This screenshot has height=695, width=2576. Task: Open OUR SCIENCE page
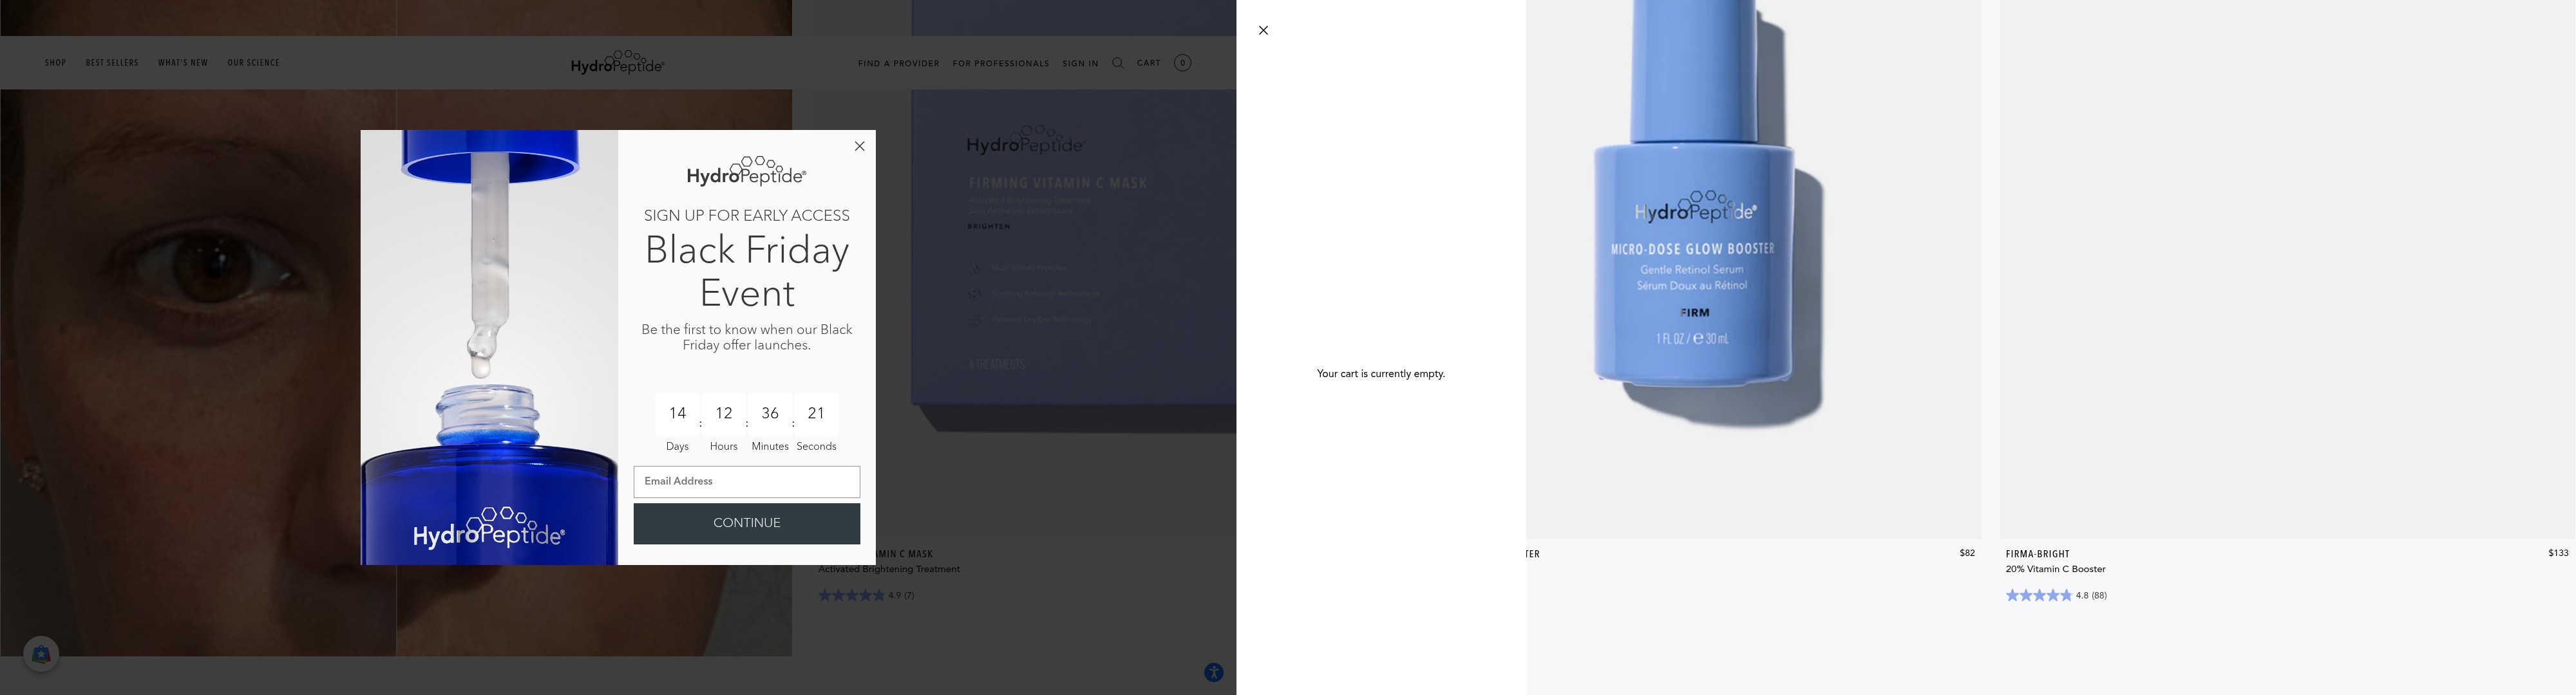pyautogui.click(x=253, y=63)
